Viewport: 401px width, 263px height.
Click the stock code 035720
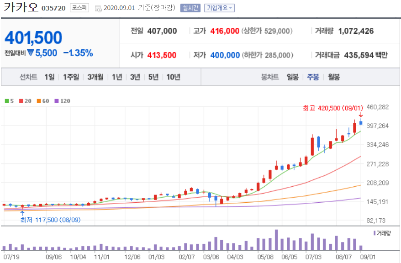click(x=53, y=8)
